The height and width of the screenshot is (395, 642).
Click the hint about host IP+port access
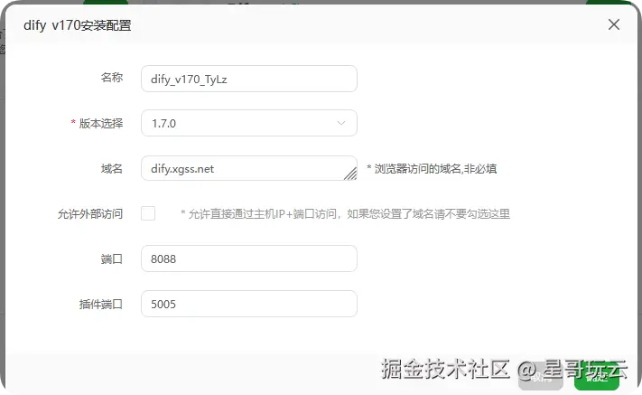[345, 213]
